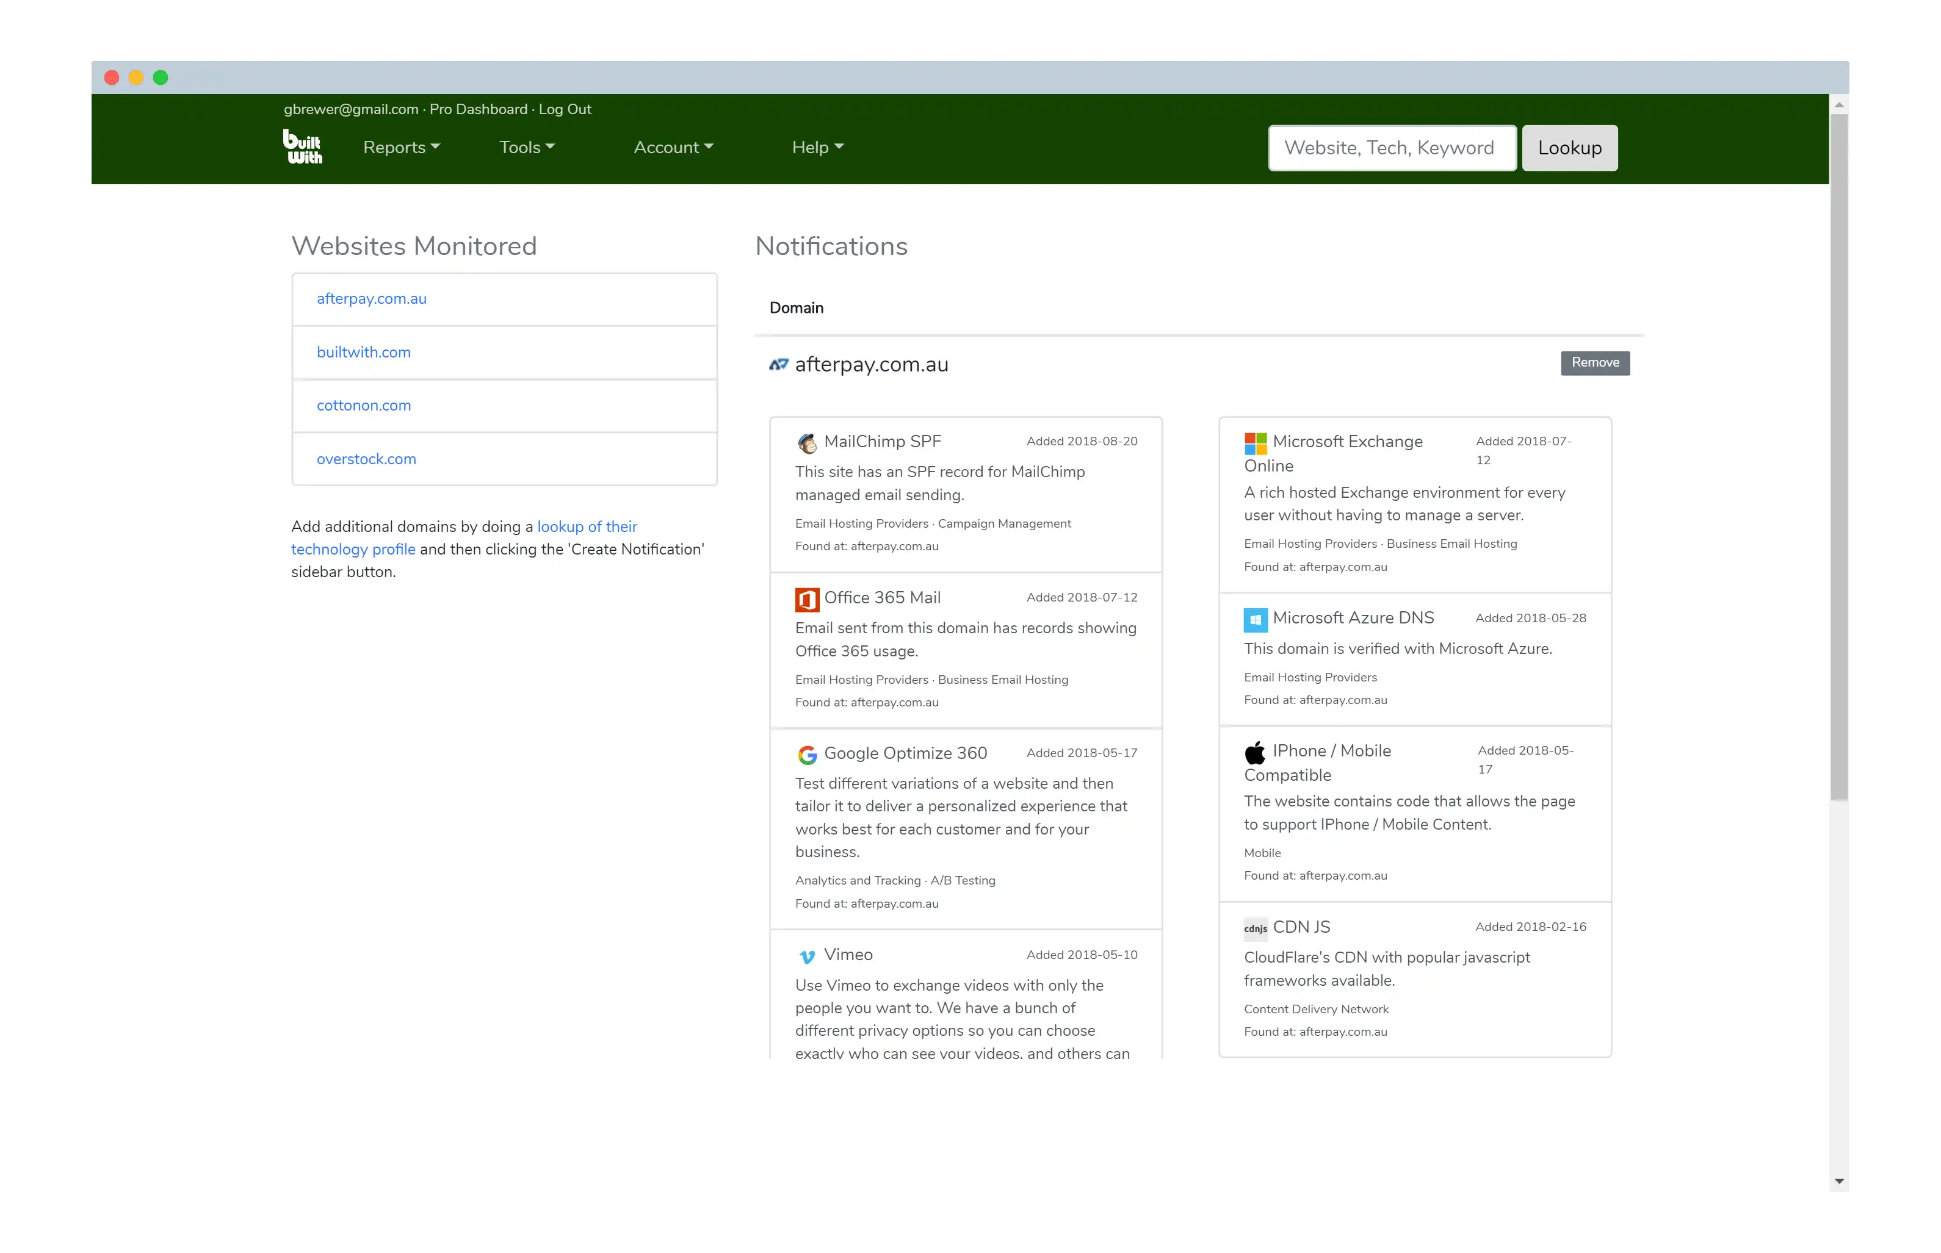This screenshot has width=1941, height=1253.
Task: Click the afterpay favicon beside domain heading
Action: coord(778,365)
